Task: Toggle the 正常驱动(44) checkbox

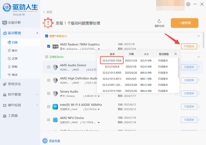Action: click(47, 57)
